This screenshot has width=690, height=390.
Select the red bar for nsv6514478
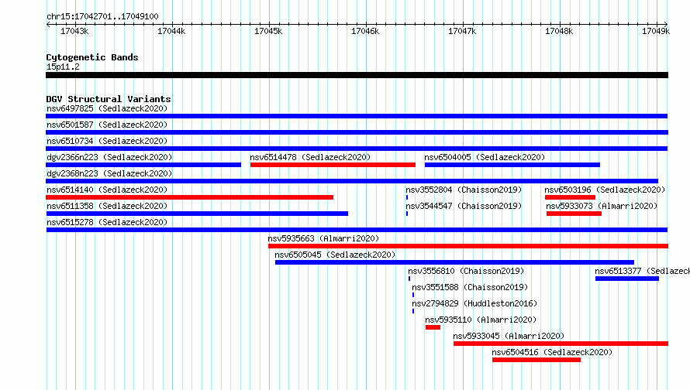click(333, 165)
